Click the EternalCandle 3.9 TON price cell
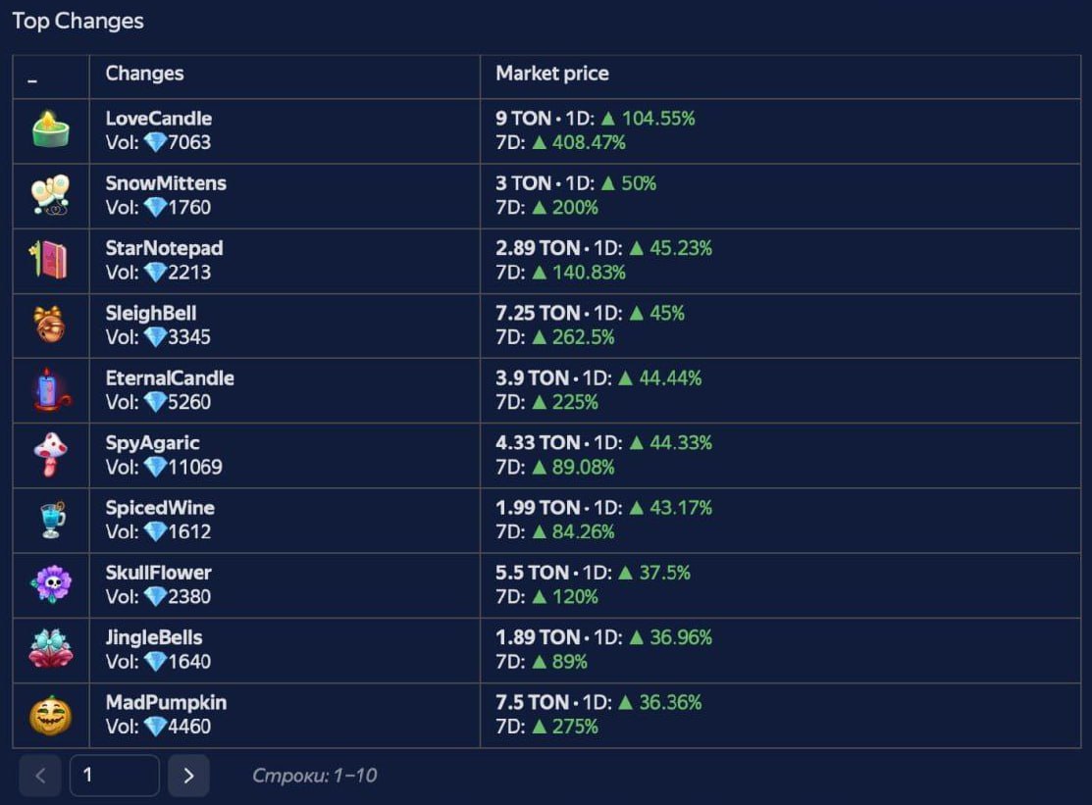Screen dimensions: 1092x805 point(780,390)
